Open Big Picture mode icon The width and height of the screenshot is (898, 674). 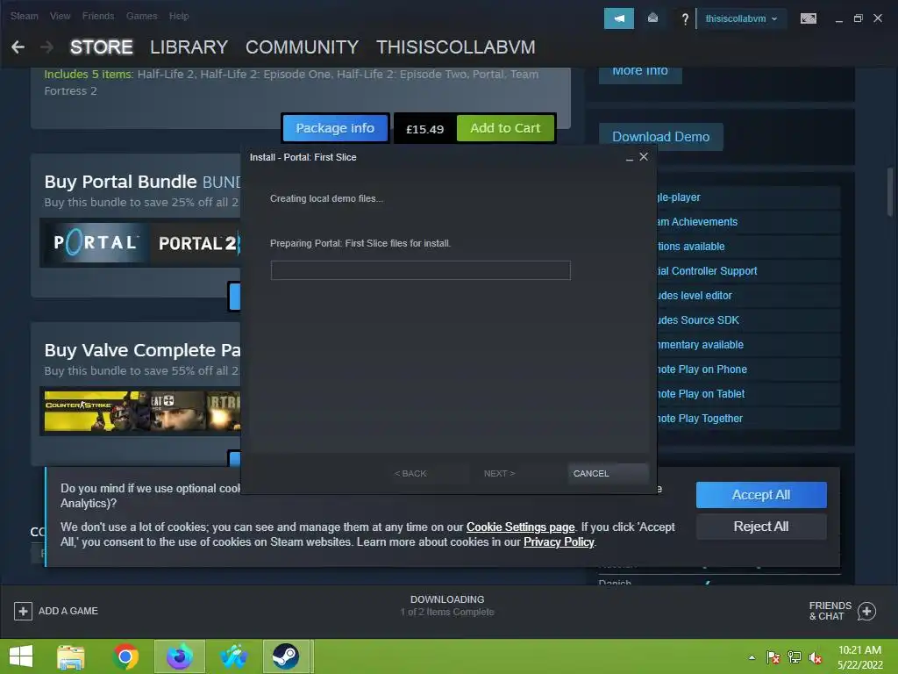point(808,18)
